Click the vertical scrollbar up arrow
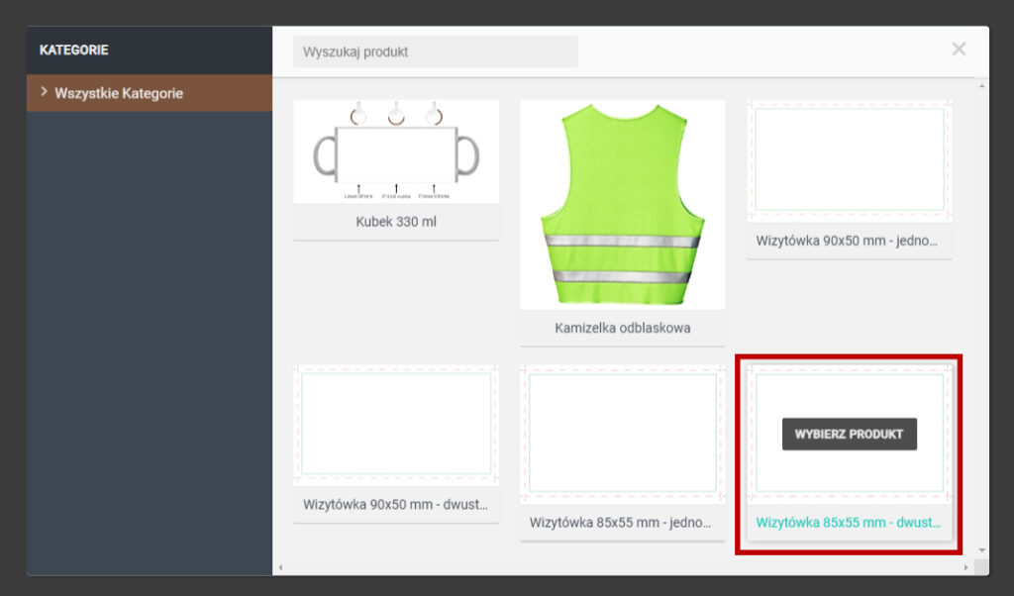 point(981,86)
